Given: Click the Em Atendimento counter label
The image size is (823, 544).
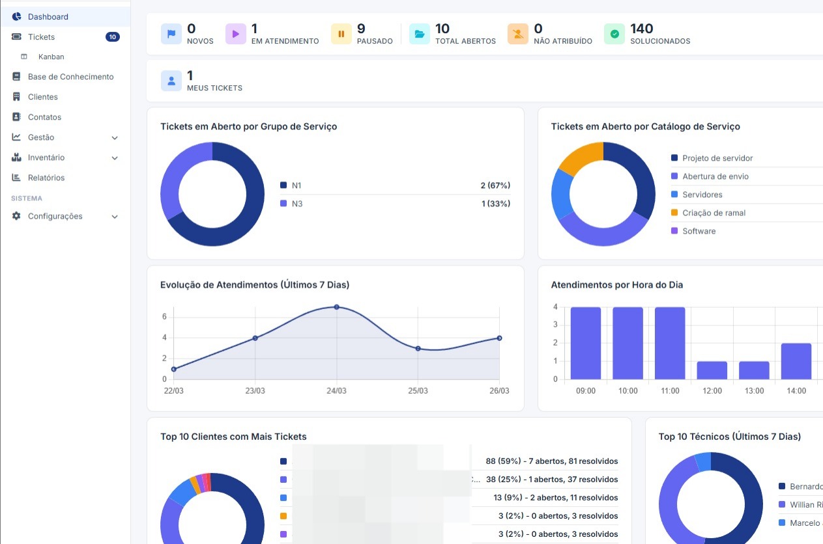Looking at the screenshot, I should 285,41.
